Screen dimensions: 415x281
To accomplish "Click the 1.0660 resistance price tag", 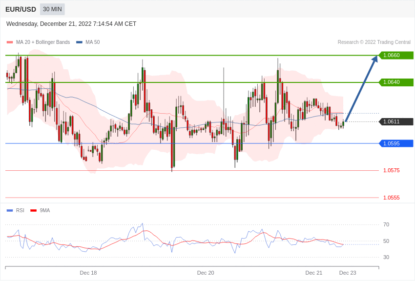I will 396,55.
